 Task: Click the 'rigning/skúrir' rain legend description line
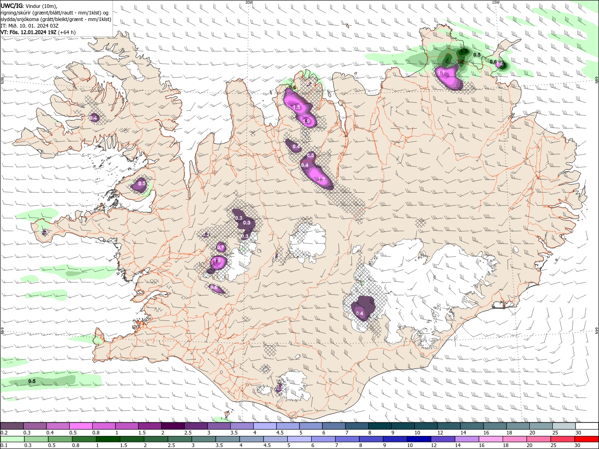pyautogui.click(x=55, y=13)
